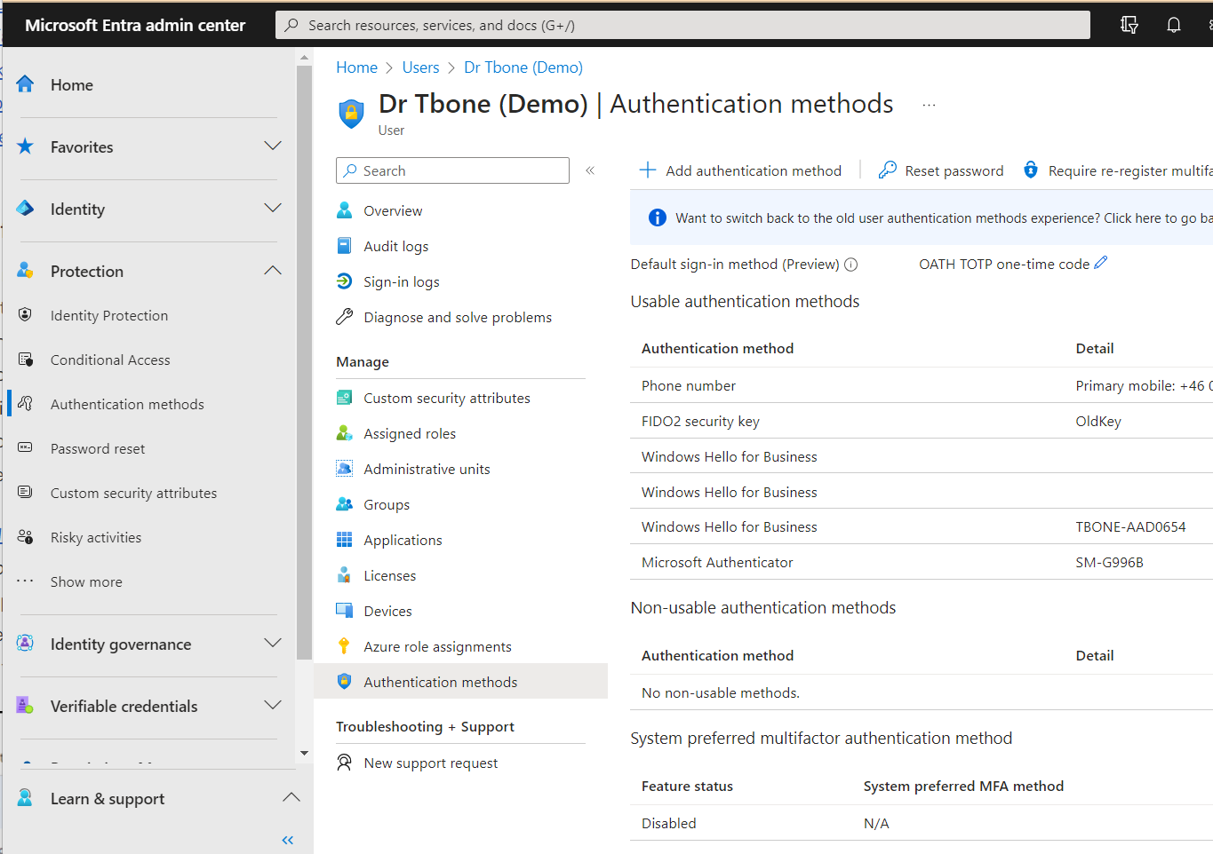Click the info icon beside Default sign-in method
The width and height of the screenshot is (1213, 854).
pyautogui.click(x=851, y=264)
